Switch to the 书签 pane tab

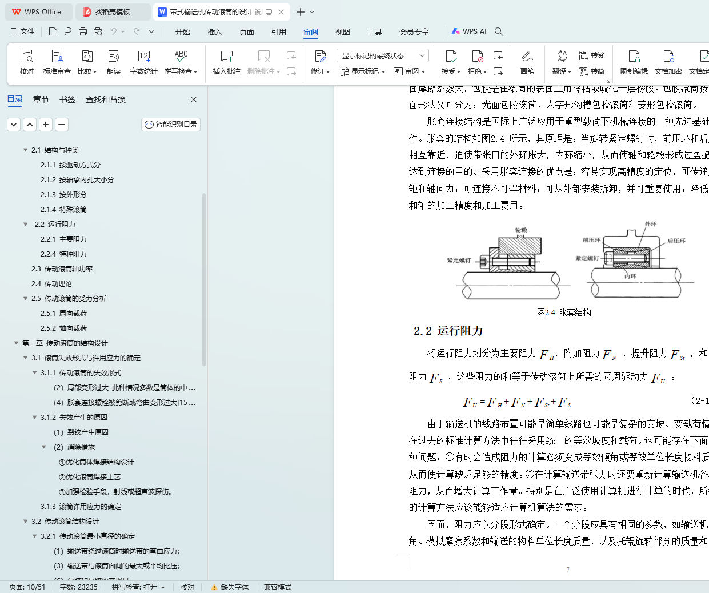(x=67, y=99)
